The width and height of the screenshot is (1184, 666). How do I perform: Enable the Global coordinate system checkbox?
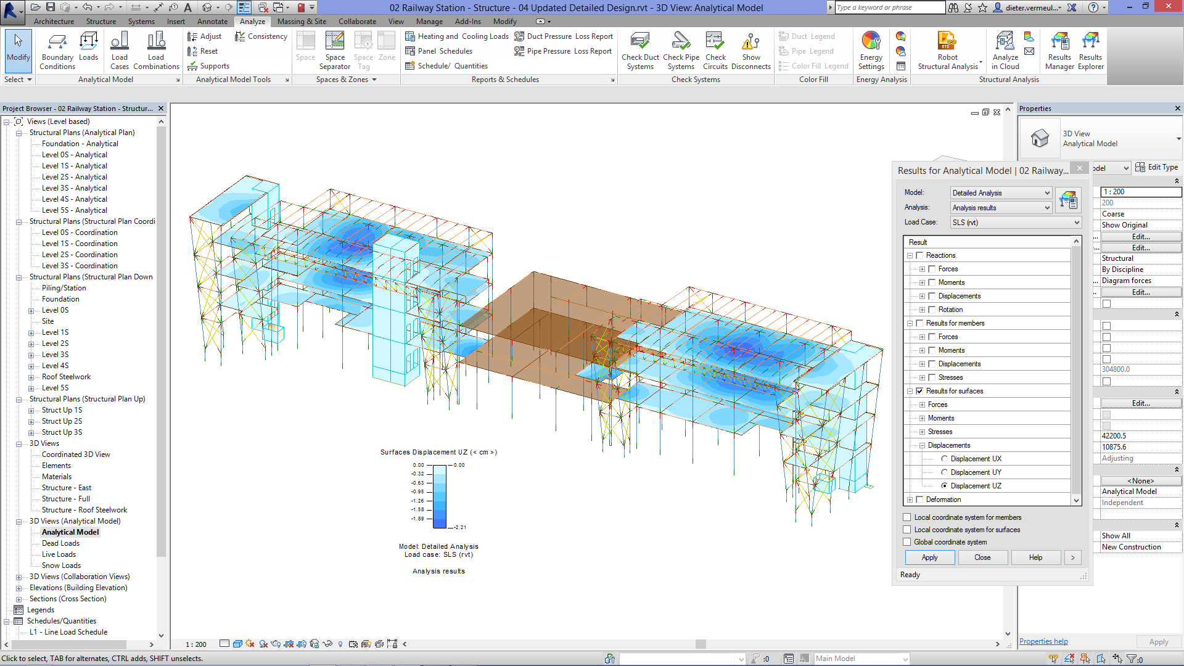(906, 541)
